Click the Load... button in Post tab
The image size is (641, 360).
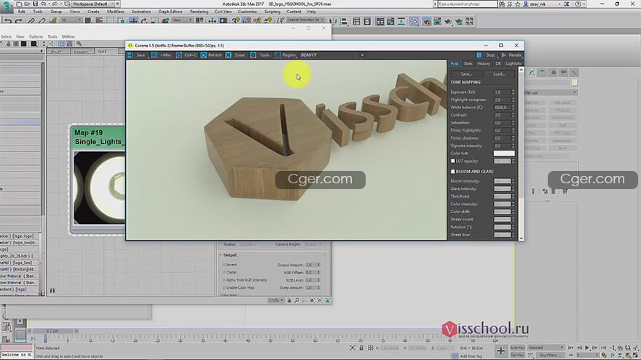pos(499,74)
